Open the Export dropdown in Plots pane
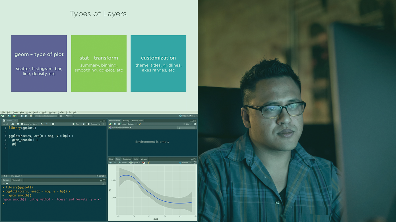Screen dimensions: 396x222 135,163
